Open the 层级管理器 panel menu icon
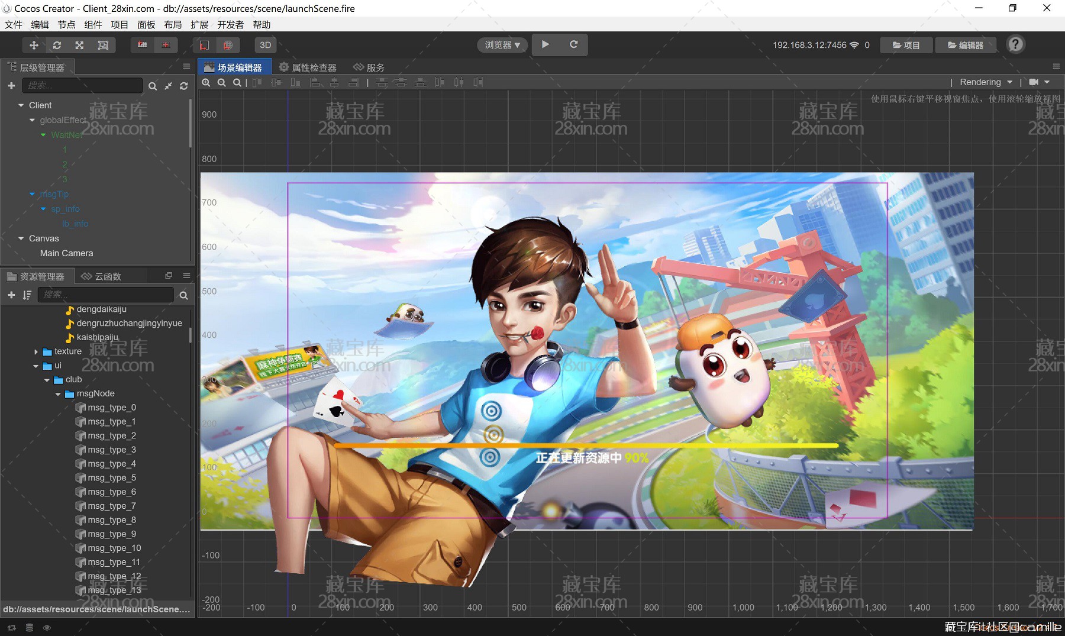This screenshot has height=636, width=1065. pos(186,67)
